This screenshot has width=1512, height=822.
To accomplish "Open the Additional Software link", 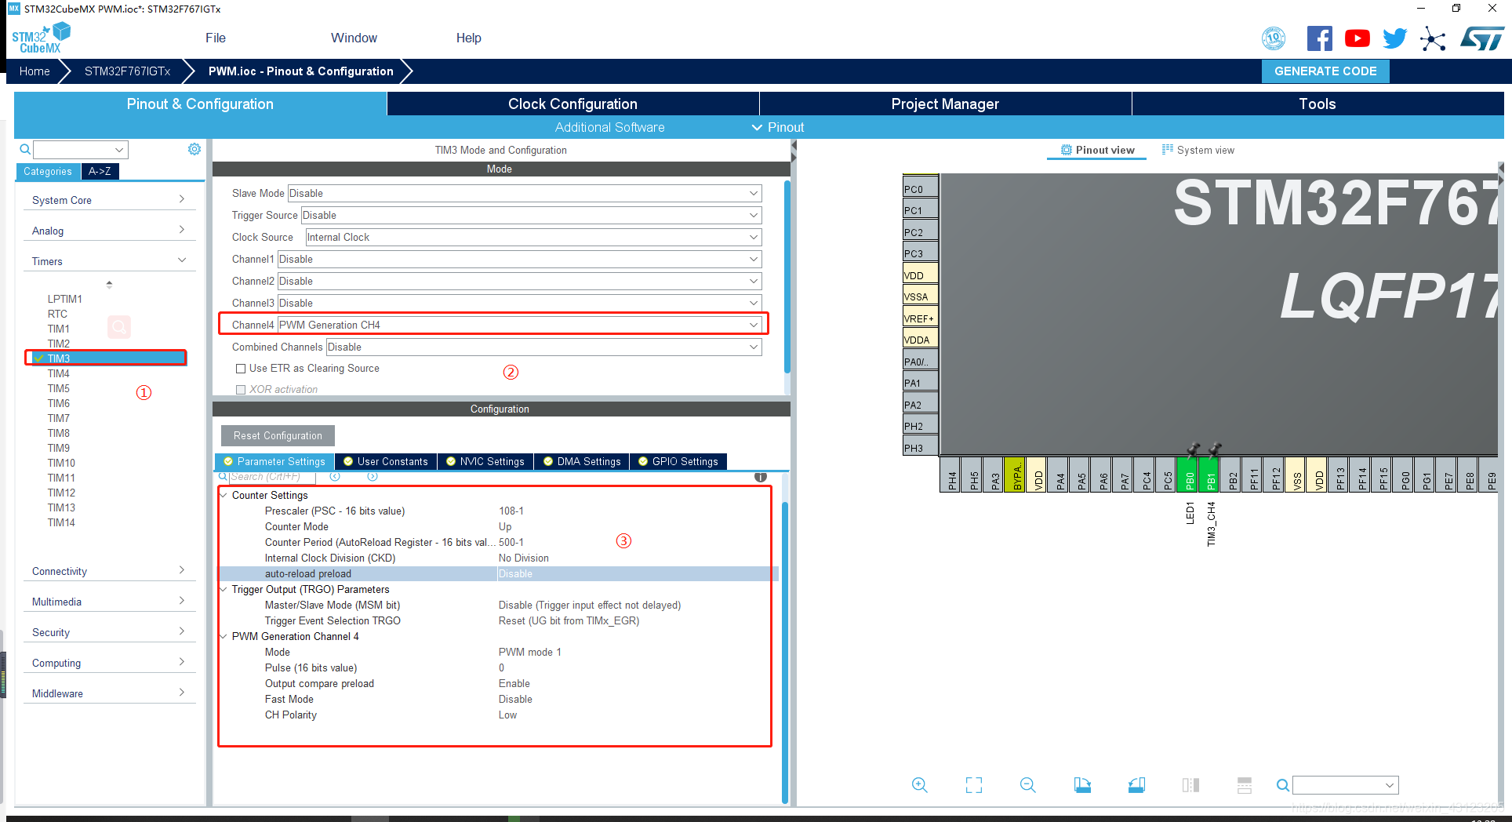I will click(609, 127).
